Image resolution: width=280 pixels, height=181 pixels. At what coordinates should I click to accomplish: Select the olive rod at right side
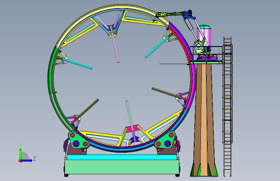point(167,93)
